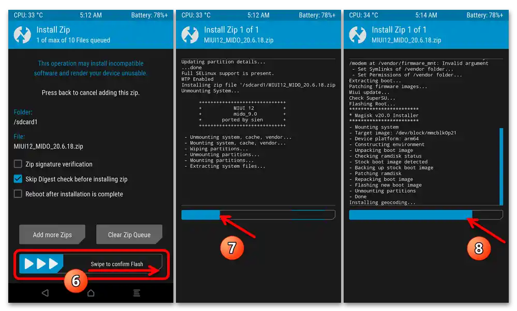Viewport: 517px width, 311px height.
Task: Click the TWRP logo on the 5:14 AM screen
Action: (358, 35)
